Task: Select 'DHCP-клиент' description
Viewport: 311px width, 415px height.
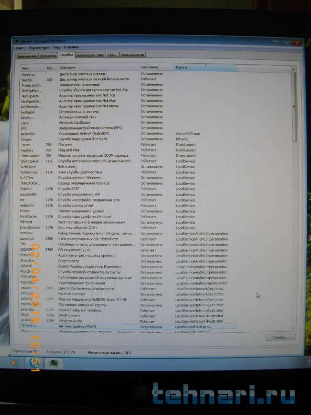Action: point(69,316)
